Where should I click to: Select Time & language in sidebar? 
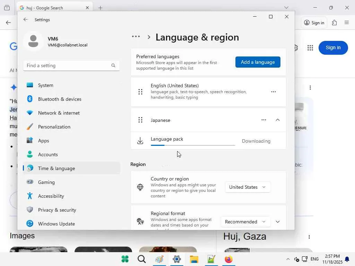(71, 168)
